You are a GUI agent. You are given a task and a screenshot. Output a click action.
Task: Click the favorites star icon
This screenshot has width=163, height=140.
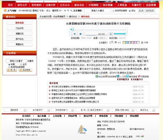(142, 42)
